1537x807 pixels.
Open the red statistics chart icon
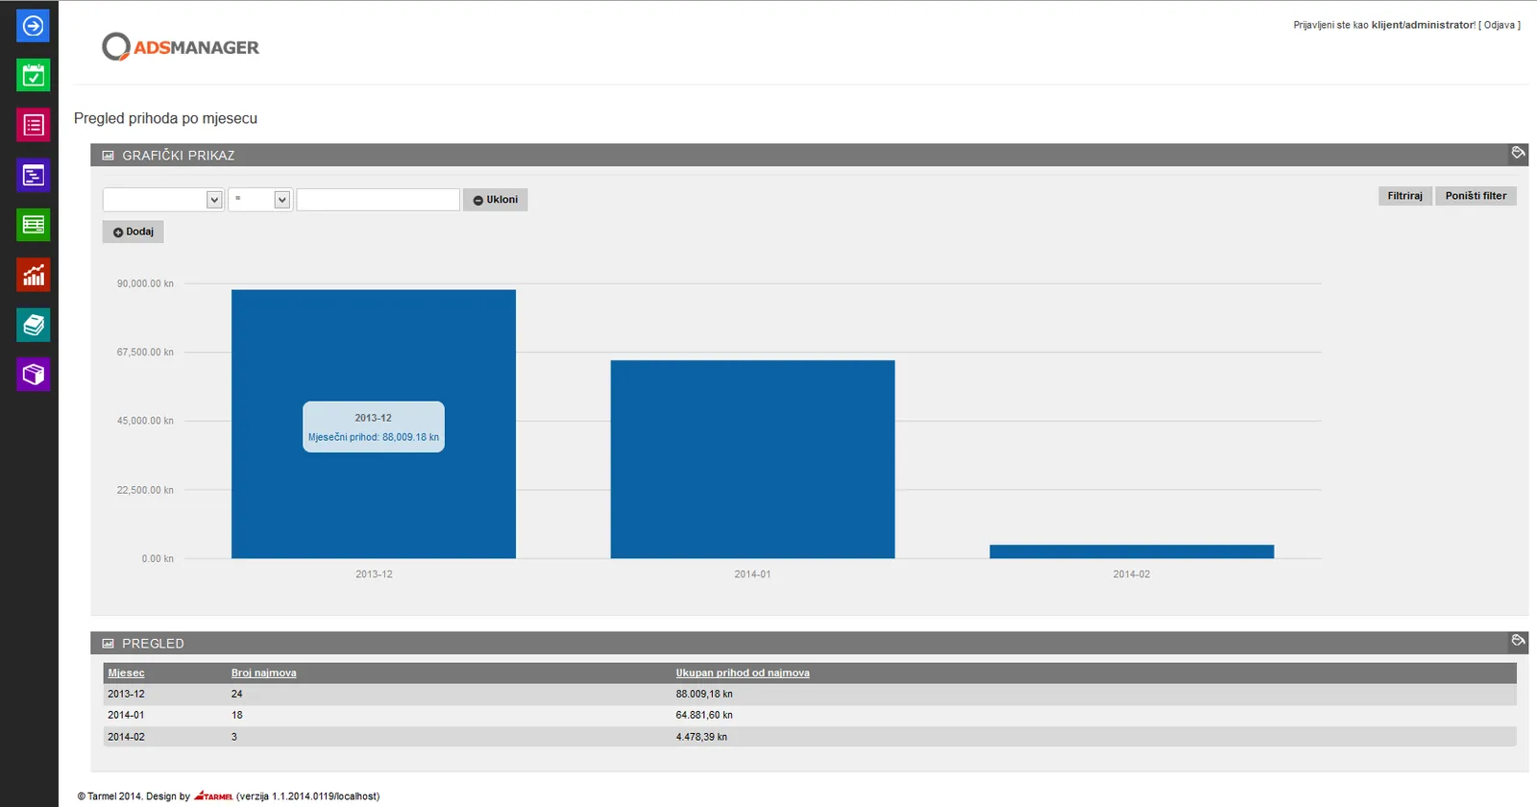point(33,276)
